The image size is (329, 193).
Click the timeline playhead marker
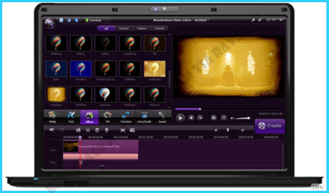pos(80,137)
